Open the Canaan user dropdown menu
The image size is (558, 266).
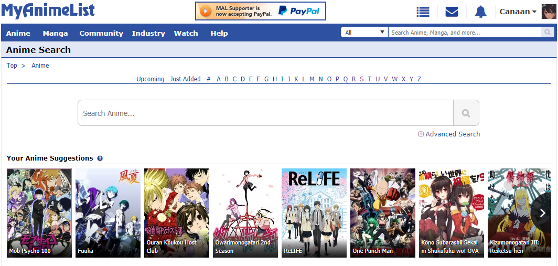point(518,12)
